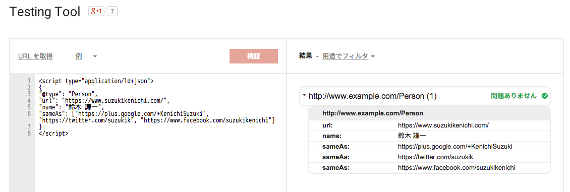
Task: Click the 問題ありません status text
Action: pos(514,96)
